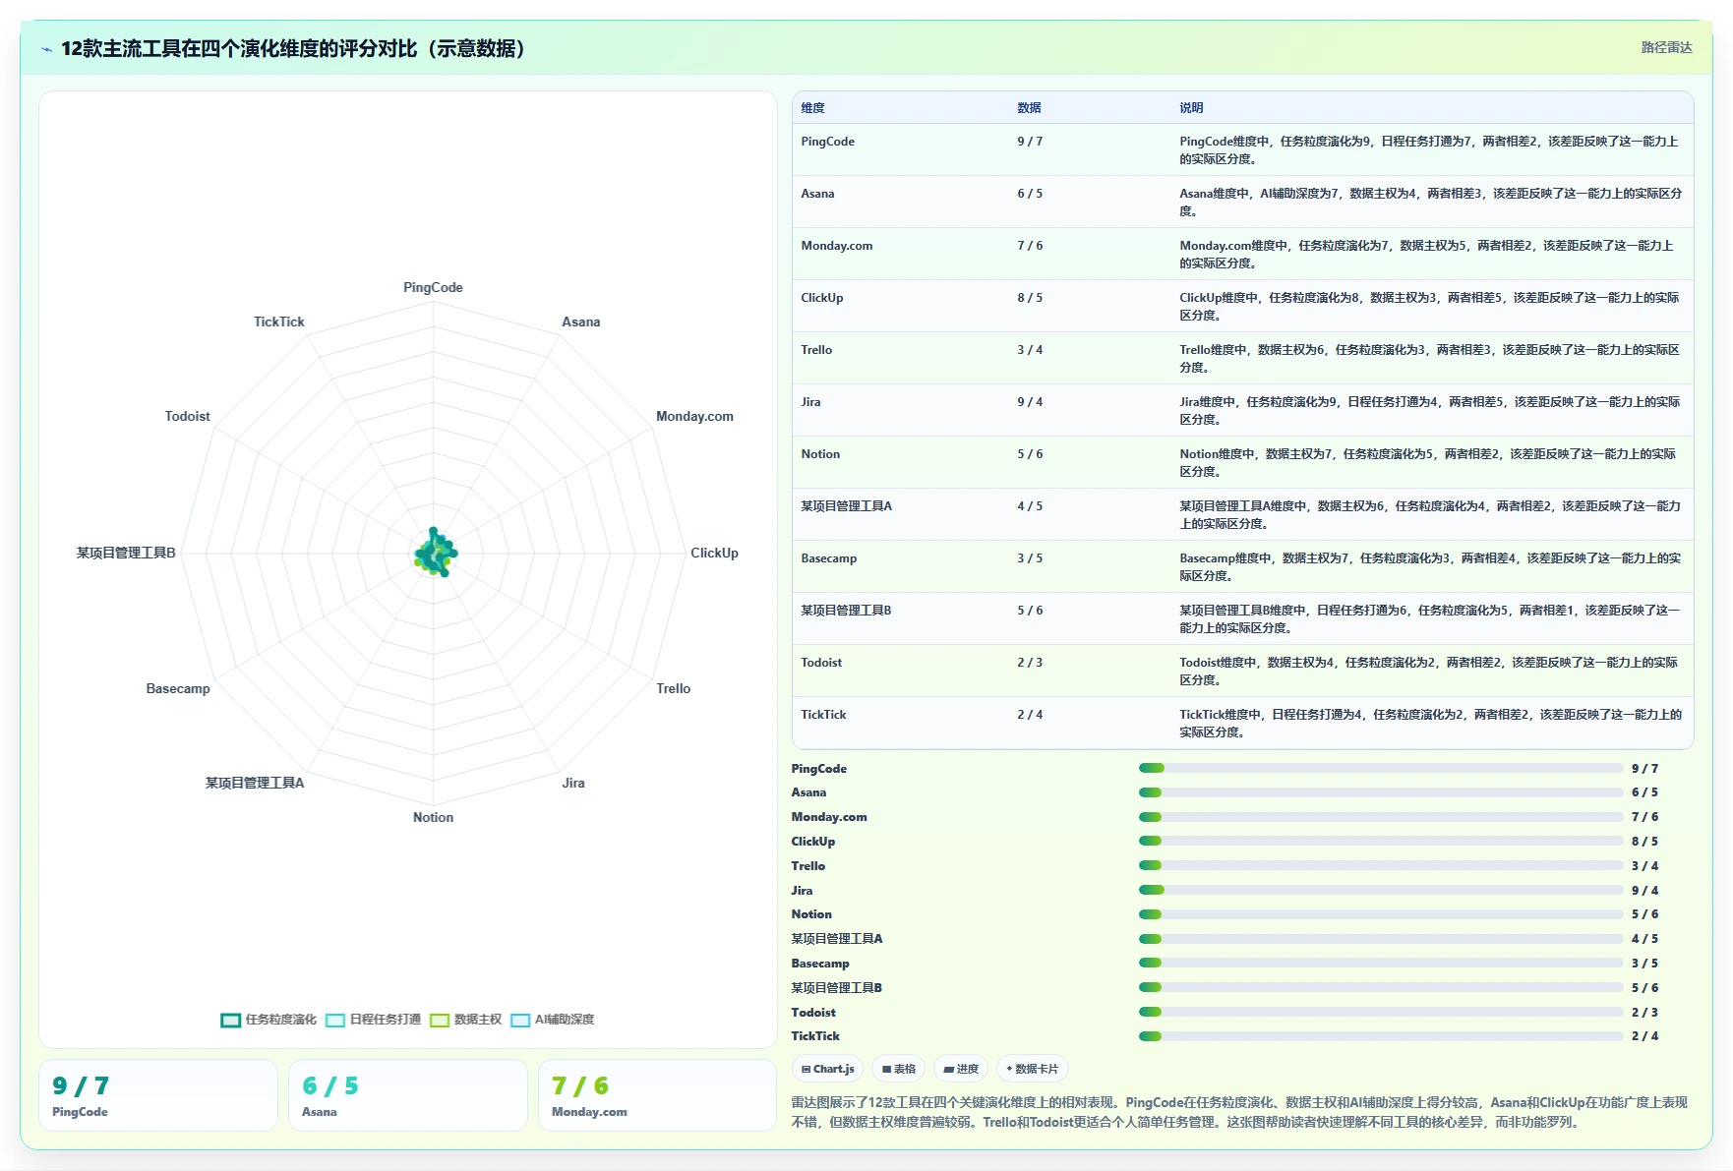Click the TickTick progress bar

[x=1381, y=1036]
